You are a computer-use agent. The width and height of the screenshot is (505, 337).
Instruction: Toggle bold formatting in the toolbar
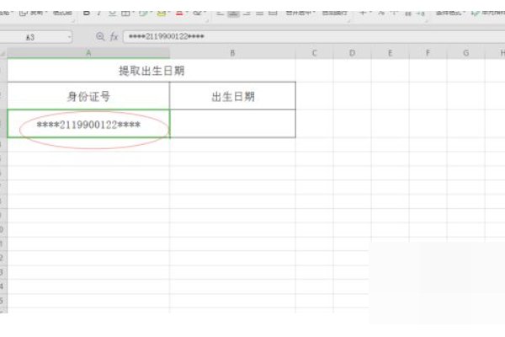(87, 13)
